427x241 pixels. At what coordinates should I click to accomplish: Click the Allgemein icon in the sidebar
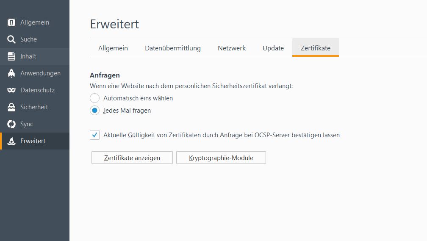click(x=11, y=22)
